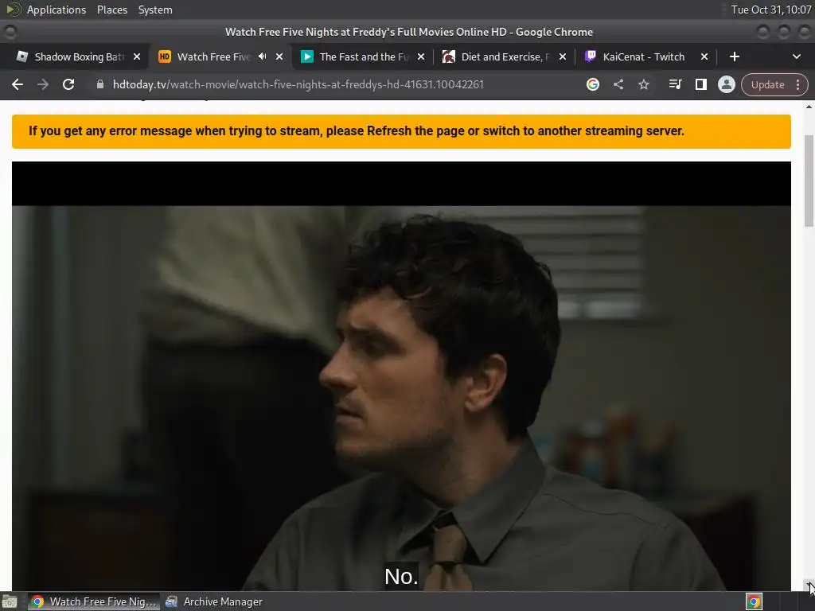Close The Fast and the Furious tab
The image size is (815, 611).
(421, 56)
